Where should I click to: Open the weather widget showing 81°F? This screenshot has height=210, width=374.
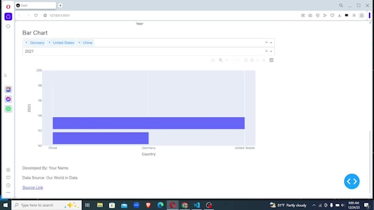[288, 205]
